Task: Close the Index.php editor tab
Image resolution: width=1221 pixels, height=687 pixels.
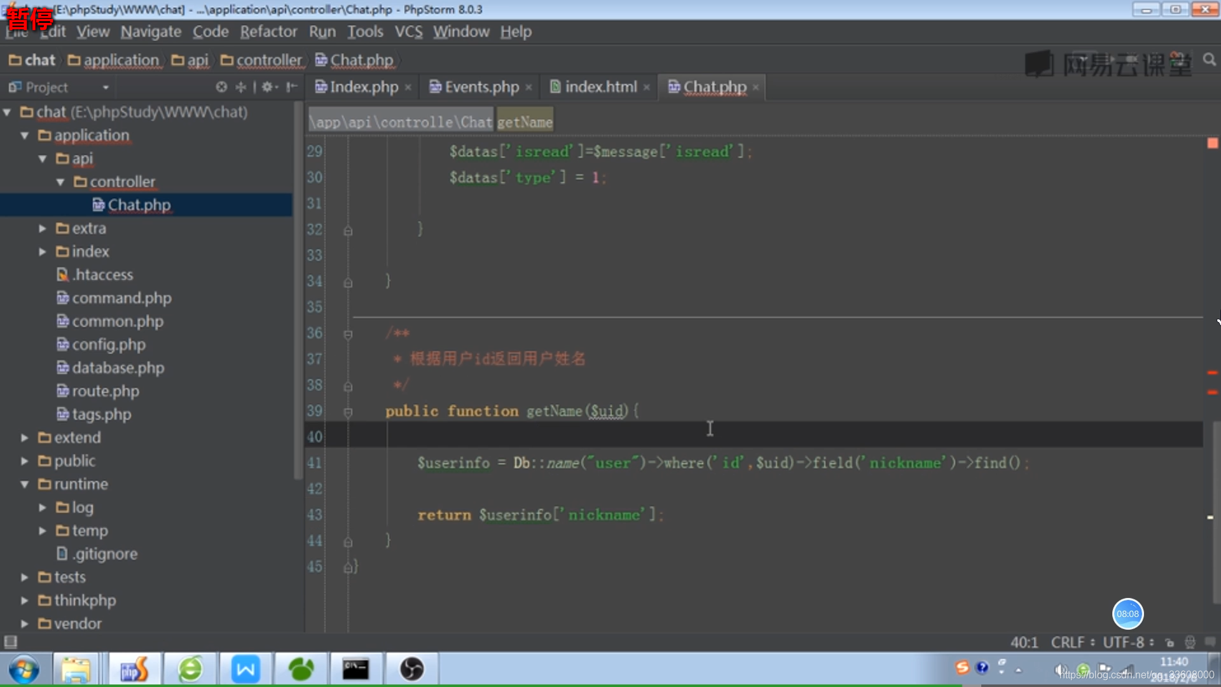Action: coord(408,88)
